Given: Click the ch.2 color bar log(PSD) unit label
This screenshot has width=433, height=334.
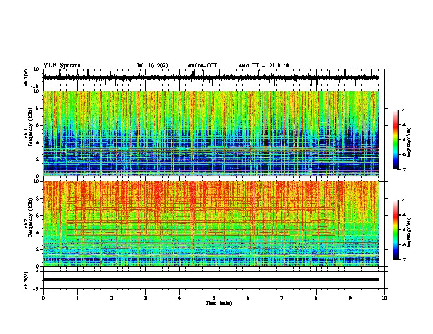Looking at the screenshot, I should tap(409, 232).
